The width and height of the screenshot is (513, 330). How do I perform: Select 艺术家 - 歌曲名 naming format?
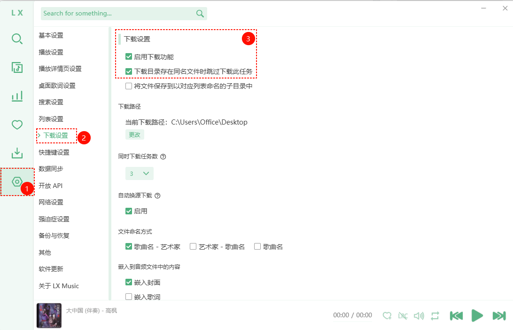click(193, 246)
